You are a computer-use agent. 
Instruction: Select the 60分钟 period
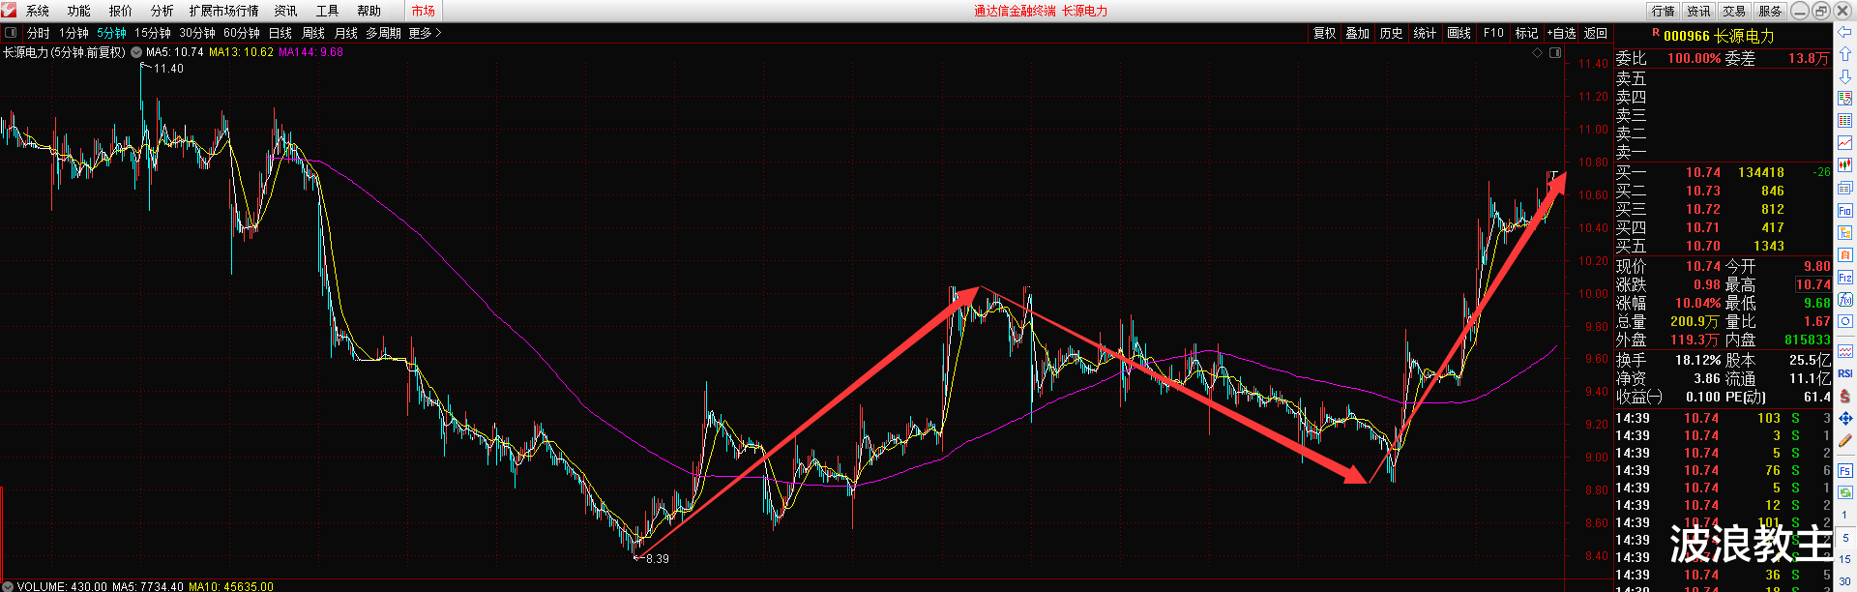coord(242,33)
